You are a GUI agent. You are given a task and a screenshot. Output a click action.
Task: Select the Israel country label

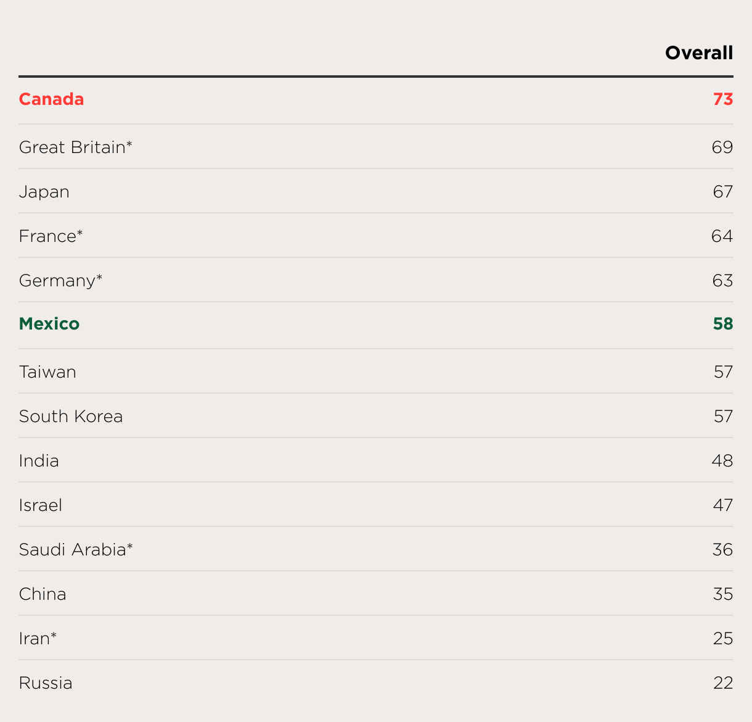tap(40, 505)
